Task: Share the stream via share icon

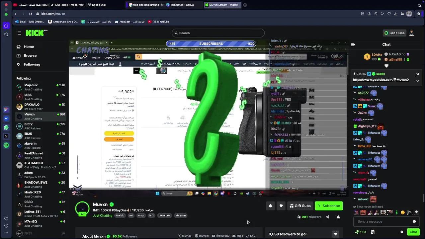Action: [327, 217]
